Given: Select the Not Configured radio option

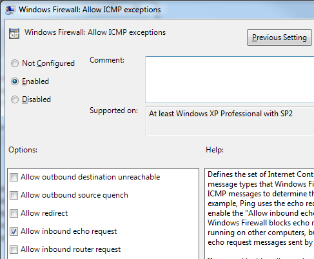Looking at the screenshot, I should (x=15, y=63).
